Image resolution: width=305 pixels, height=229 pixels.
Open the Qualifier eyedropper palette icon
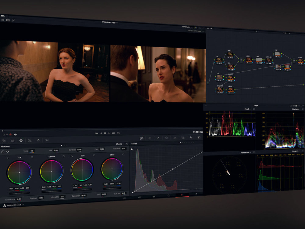pyautogui.click(x=158, y=138)
